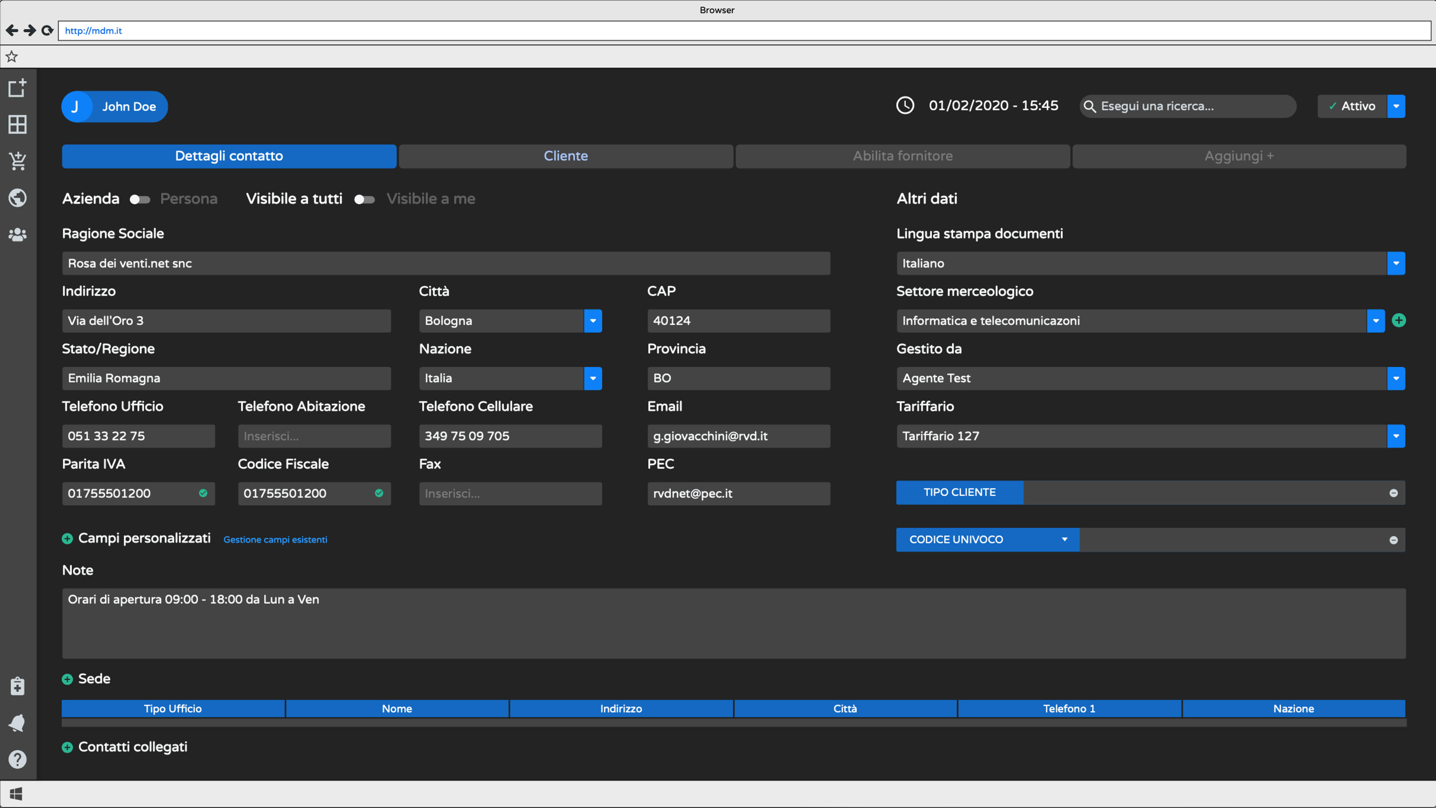Click the Indirizzo column header in Sede table
This screenshot has height=808, width=1436.
621,709
